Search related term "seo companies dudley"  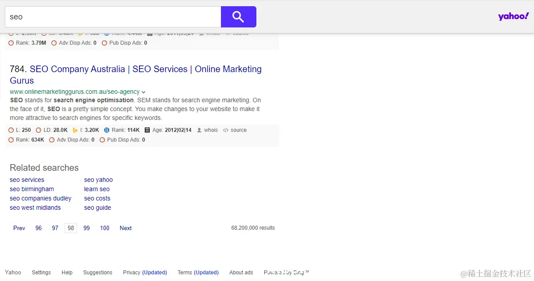click(x=40, y=198)
